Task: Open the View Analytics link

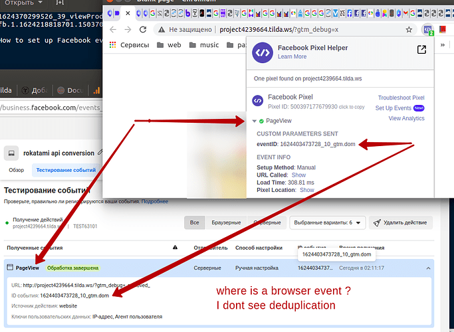Action: [406, 118]
